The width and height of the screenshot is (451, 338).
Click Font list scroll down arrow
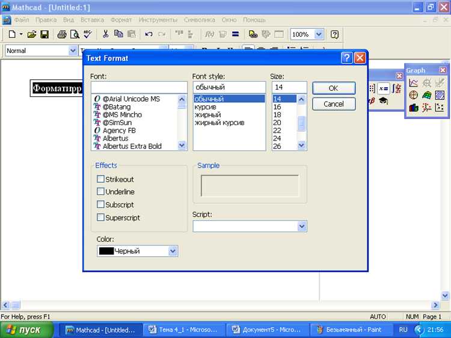182,146
